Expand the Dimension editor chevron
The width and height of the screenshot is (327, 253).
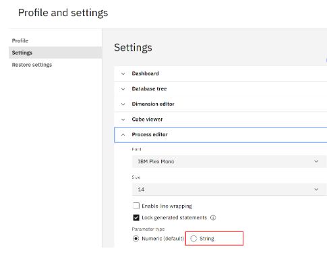[x=123, y=104]
